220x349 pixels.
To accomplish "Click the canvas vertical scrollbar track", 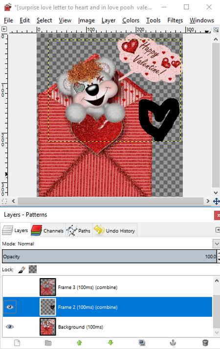I will 216,115.
